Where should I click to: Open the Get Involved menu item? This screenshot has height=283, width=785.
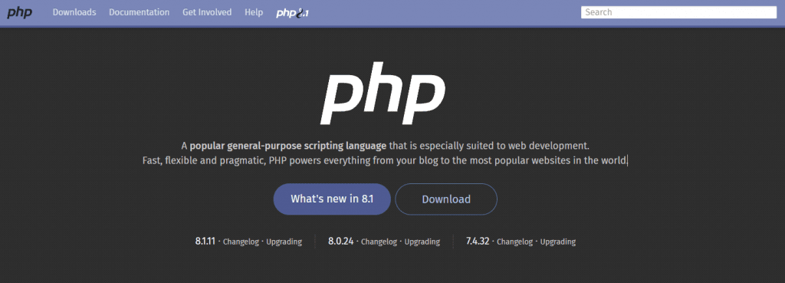(x=207, y=12)
